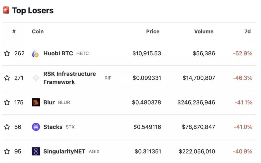Screen dimensions: 261x163
Task: Toggle favorite star for RSK Infrastructure Framework
Action: (7, 78)
